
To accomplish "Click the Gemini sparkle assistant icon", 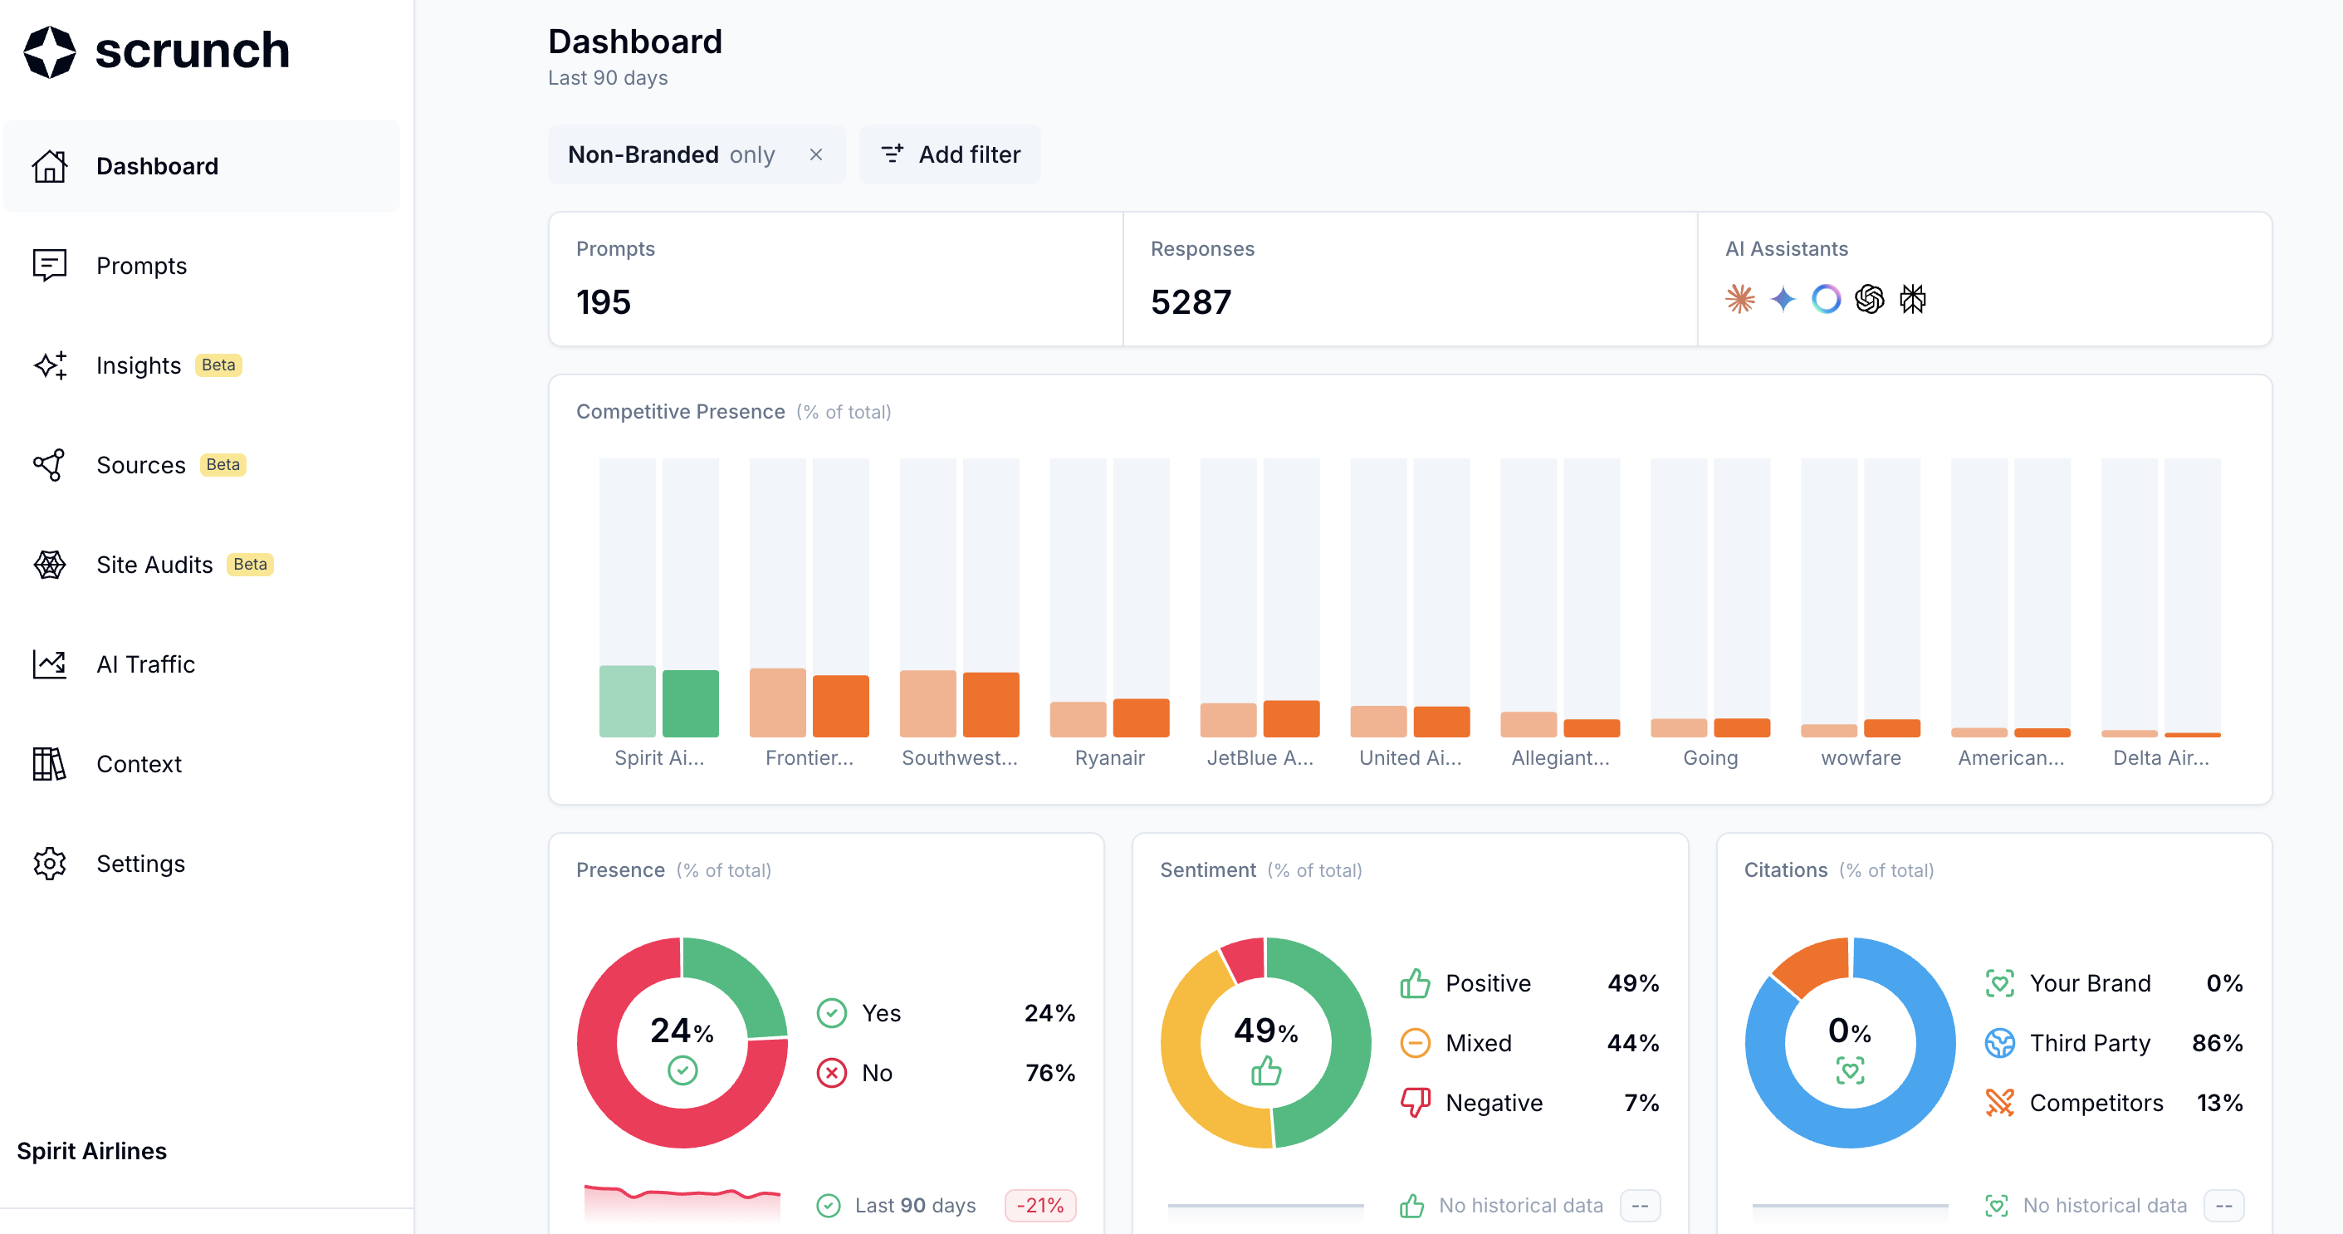I will [x=1783, y=300].
